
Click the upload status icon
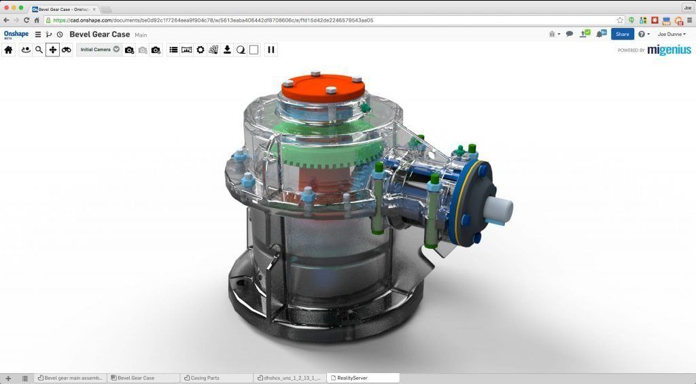(585, 34)
